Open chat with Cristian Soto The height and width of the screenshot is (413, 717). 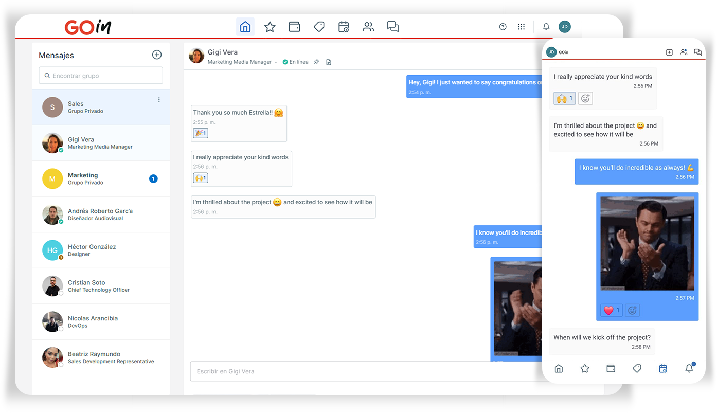[x=101, y=286]
